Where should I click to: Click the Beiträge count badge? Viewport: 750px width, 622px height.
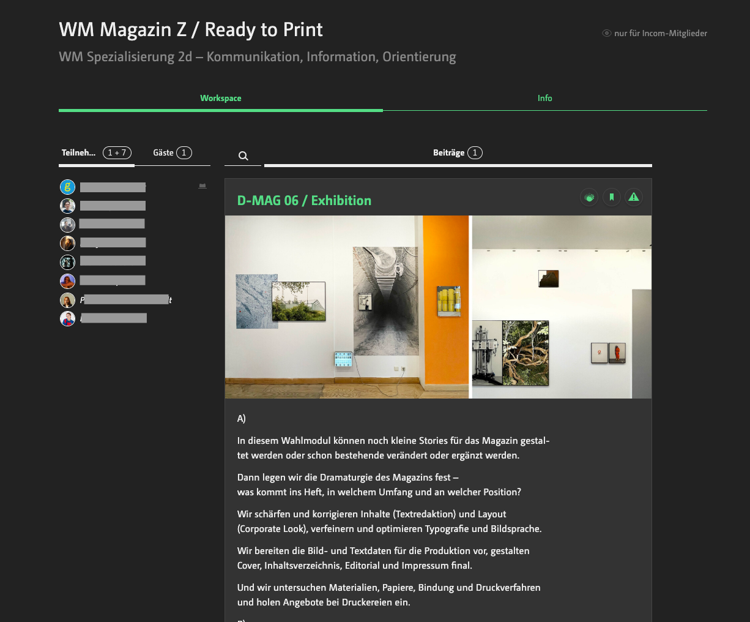point(475,153)
